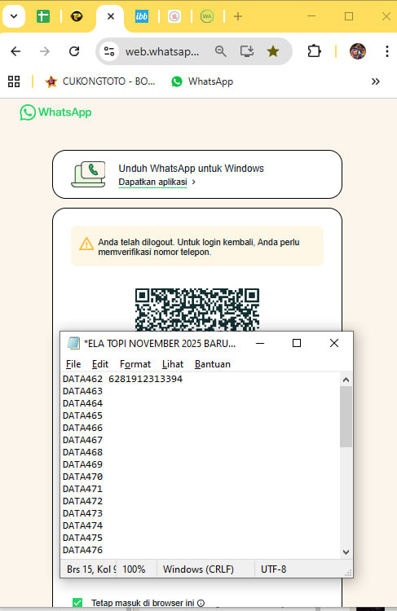Open the Chrome three-dot menu

point(387,51)
